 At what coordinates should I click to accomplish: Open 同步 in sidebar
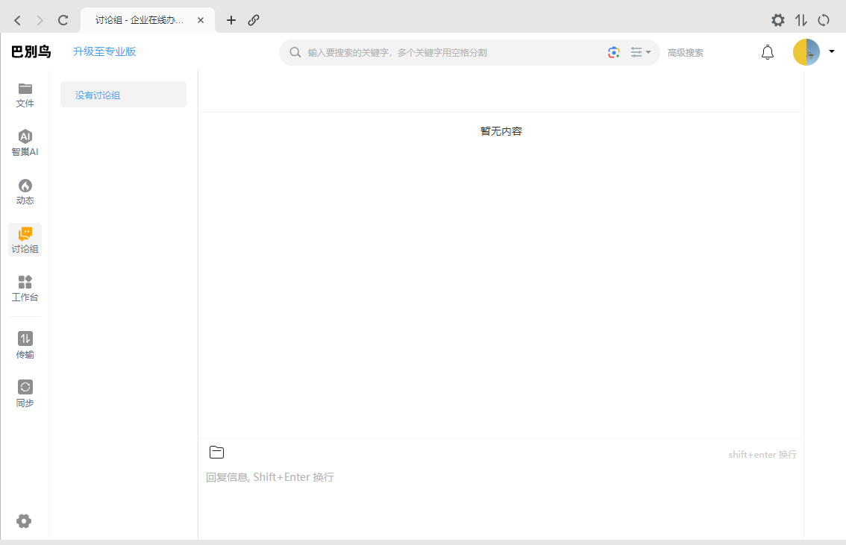point(25,394)
